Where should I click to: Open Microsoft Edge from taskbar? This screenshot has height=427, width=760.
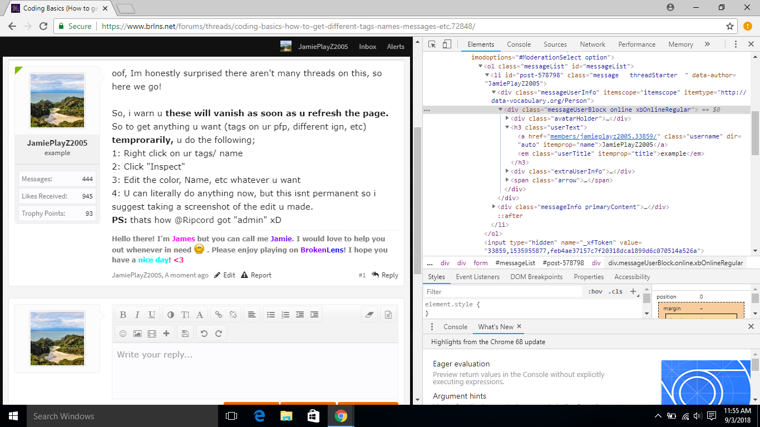(x=259, y=416)
